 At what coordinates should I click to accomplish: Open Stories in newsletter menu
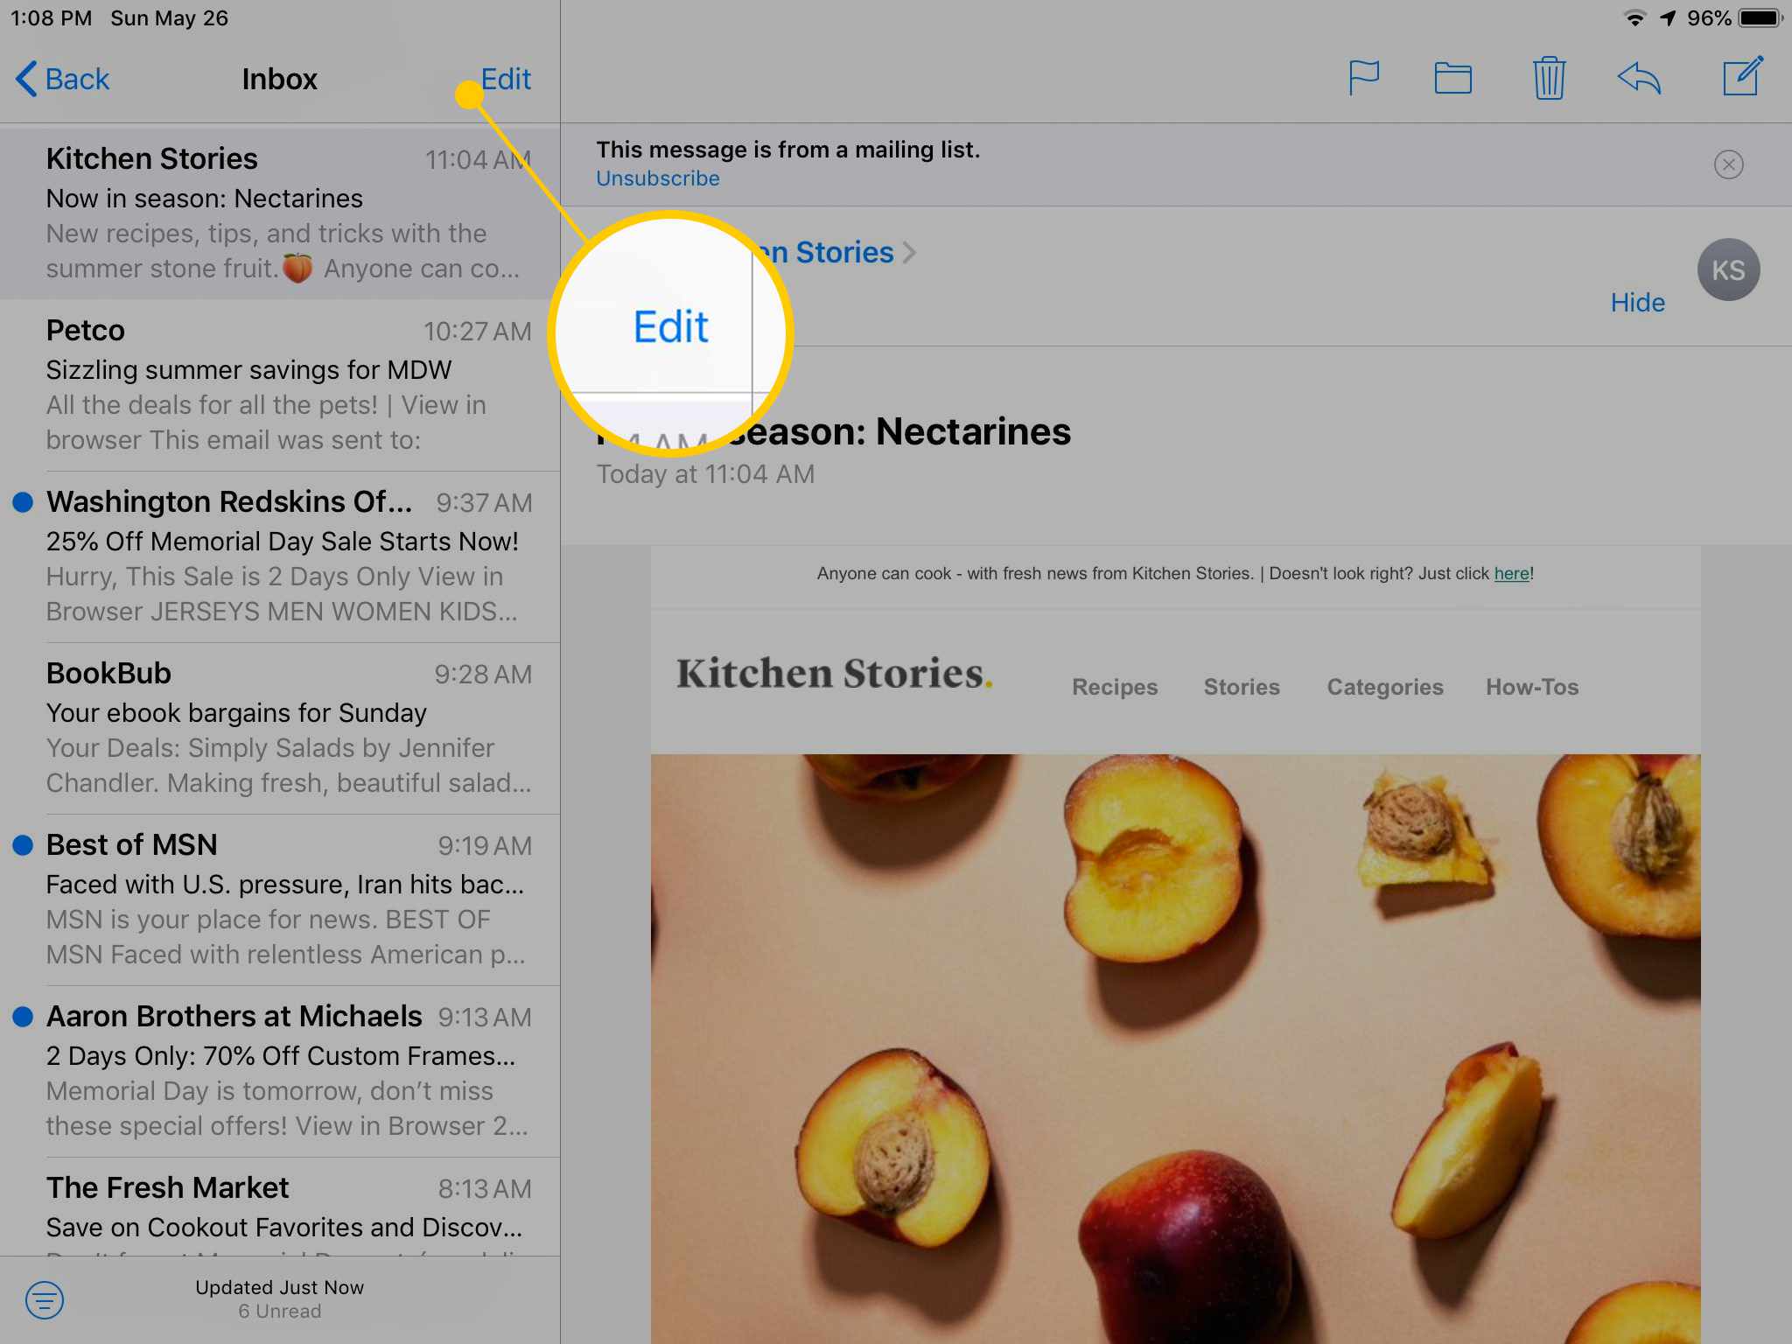click(1241, 687)
